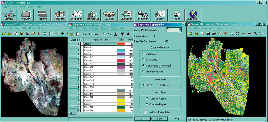Launch the map Composer
The image size is (268, 122).
point(76,15)
